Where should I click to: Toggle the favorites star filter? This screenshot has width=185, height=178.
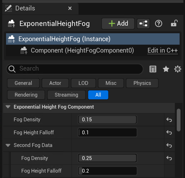click(166, 69)
